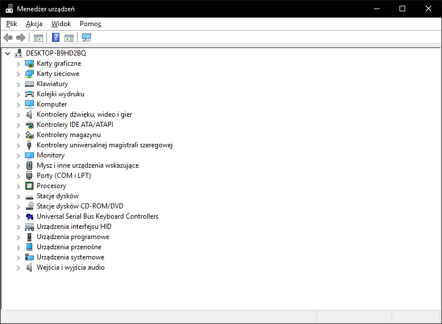This screenshot has height=324, width=442.
Task: Close the Menedżer urządzeń window
Action: point(428,8)
